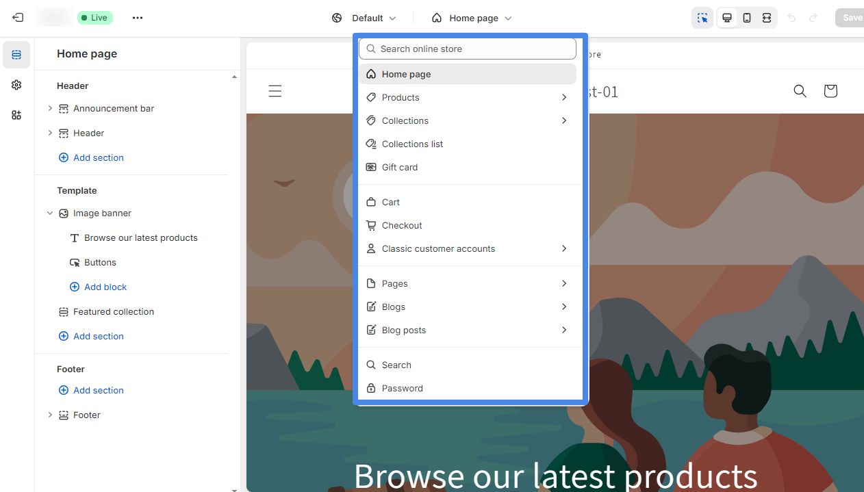Switch to mobile preview icon
Image resolution: width=864 pixels, height=492 pixels.
747,18
